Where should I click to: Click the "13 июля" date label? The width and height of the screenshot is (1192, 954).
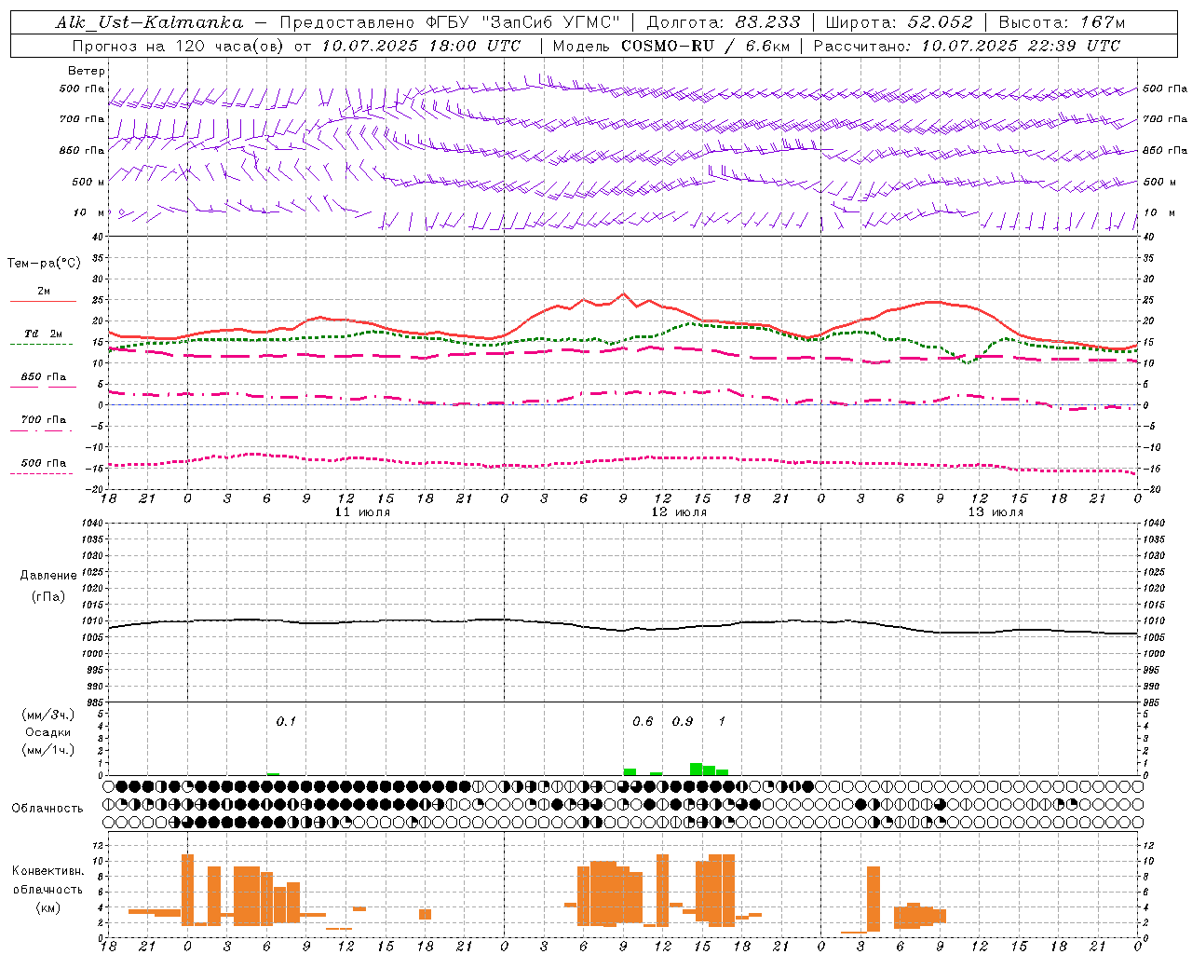click(x=996, y=512)
